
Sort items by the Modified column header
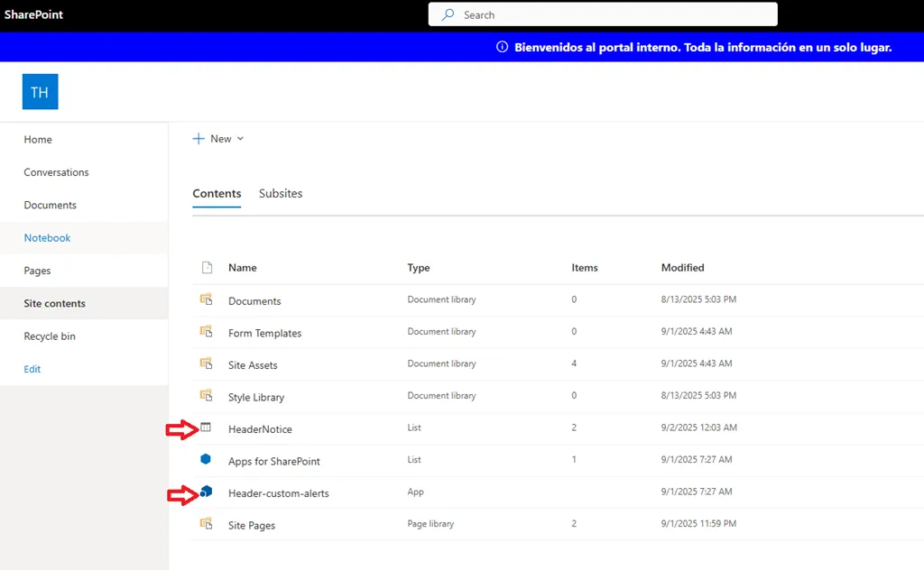pyautogui.click(x=682, y=267)
